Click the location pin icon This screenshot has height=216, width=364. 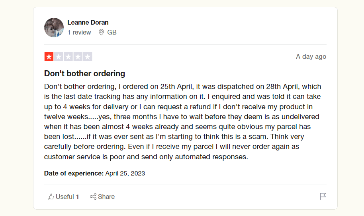[101, 33]
